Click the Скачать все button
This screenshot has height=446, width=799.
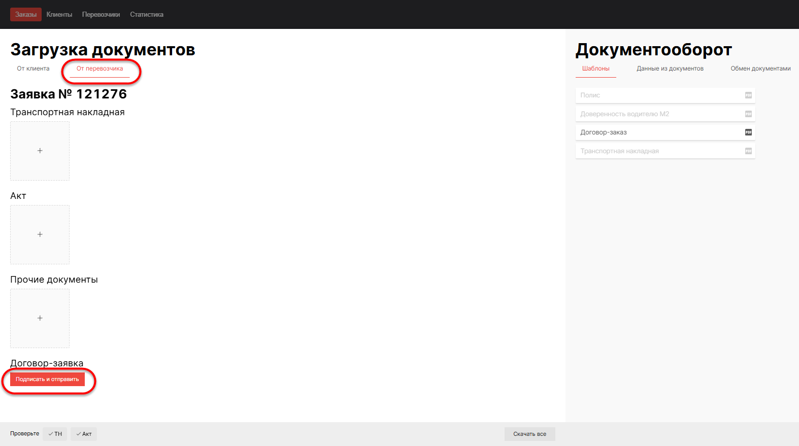tap(529, 434)
